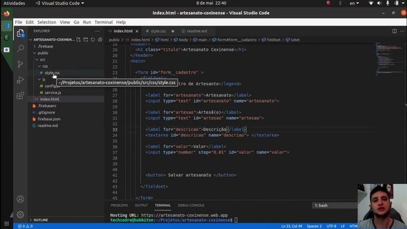
Task: Open firebase.json file
Action: point(49,119)
